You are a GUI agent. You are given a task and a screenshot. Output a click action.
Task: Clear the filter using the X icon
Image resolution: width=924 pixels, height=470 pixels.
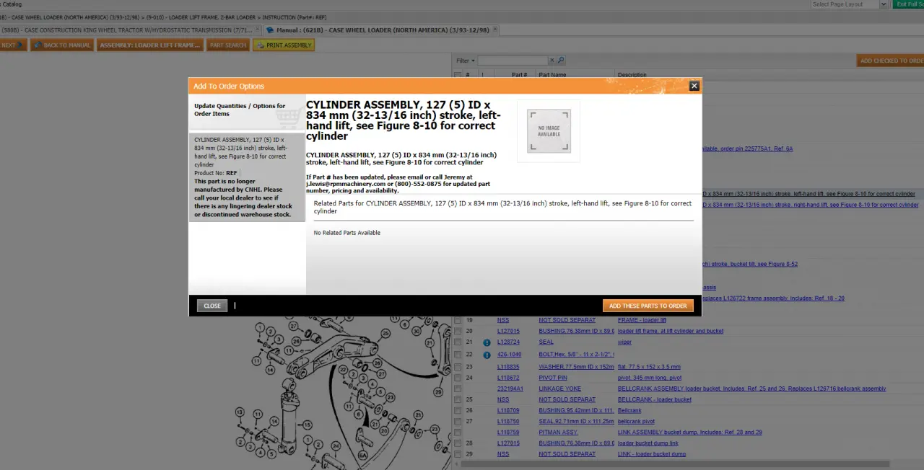point(552,61)
